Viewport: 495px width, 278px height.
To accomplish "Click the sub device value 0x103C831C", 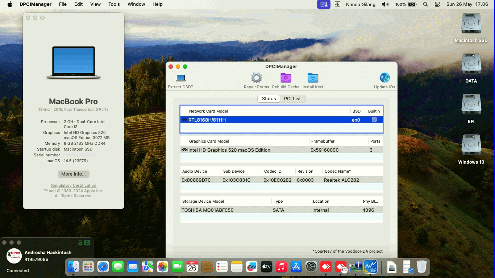I will pyautogui.click(x=237, y=180).
